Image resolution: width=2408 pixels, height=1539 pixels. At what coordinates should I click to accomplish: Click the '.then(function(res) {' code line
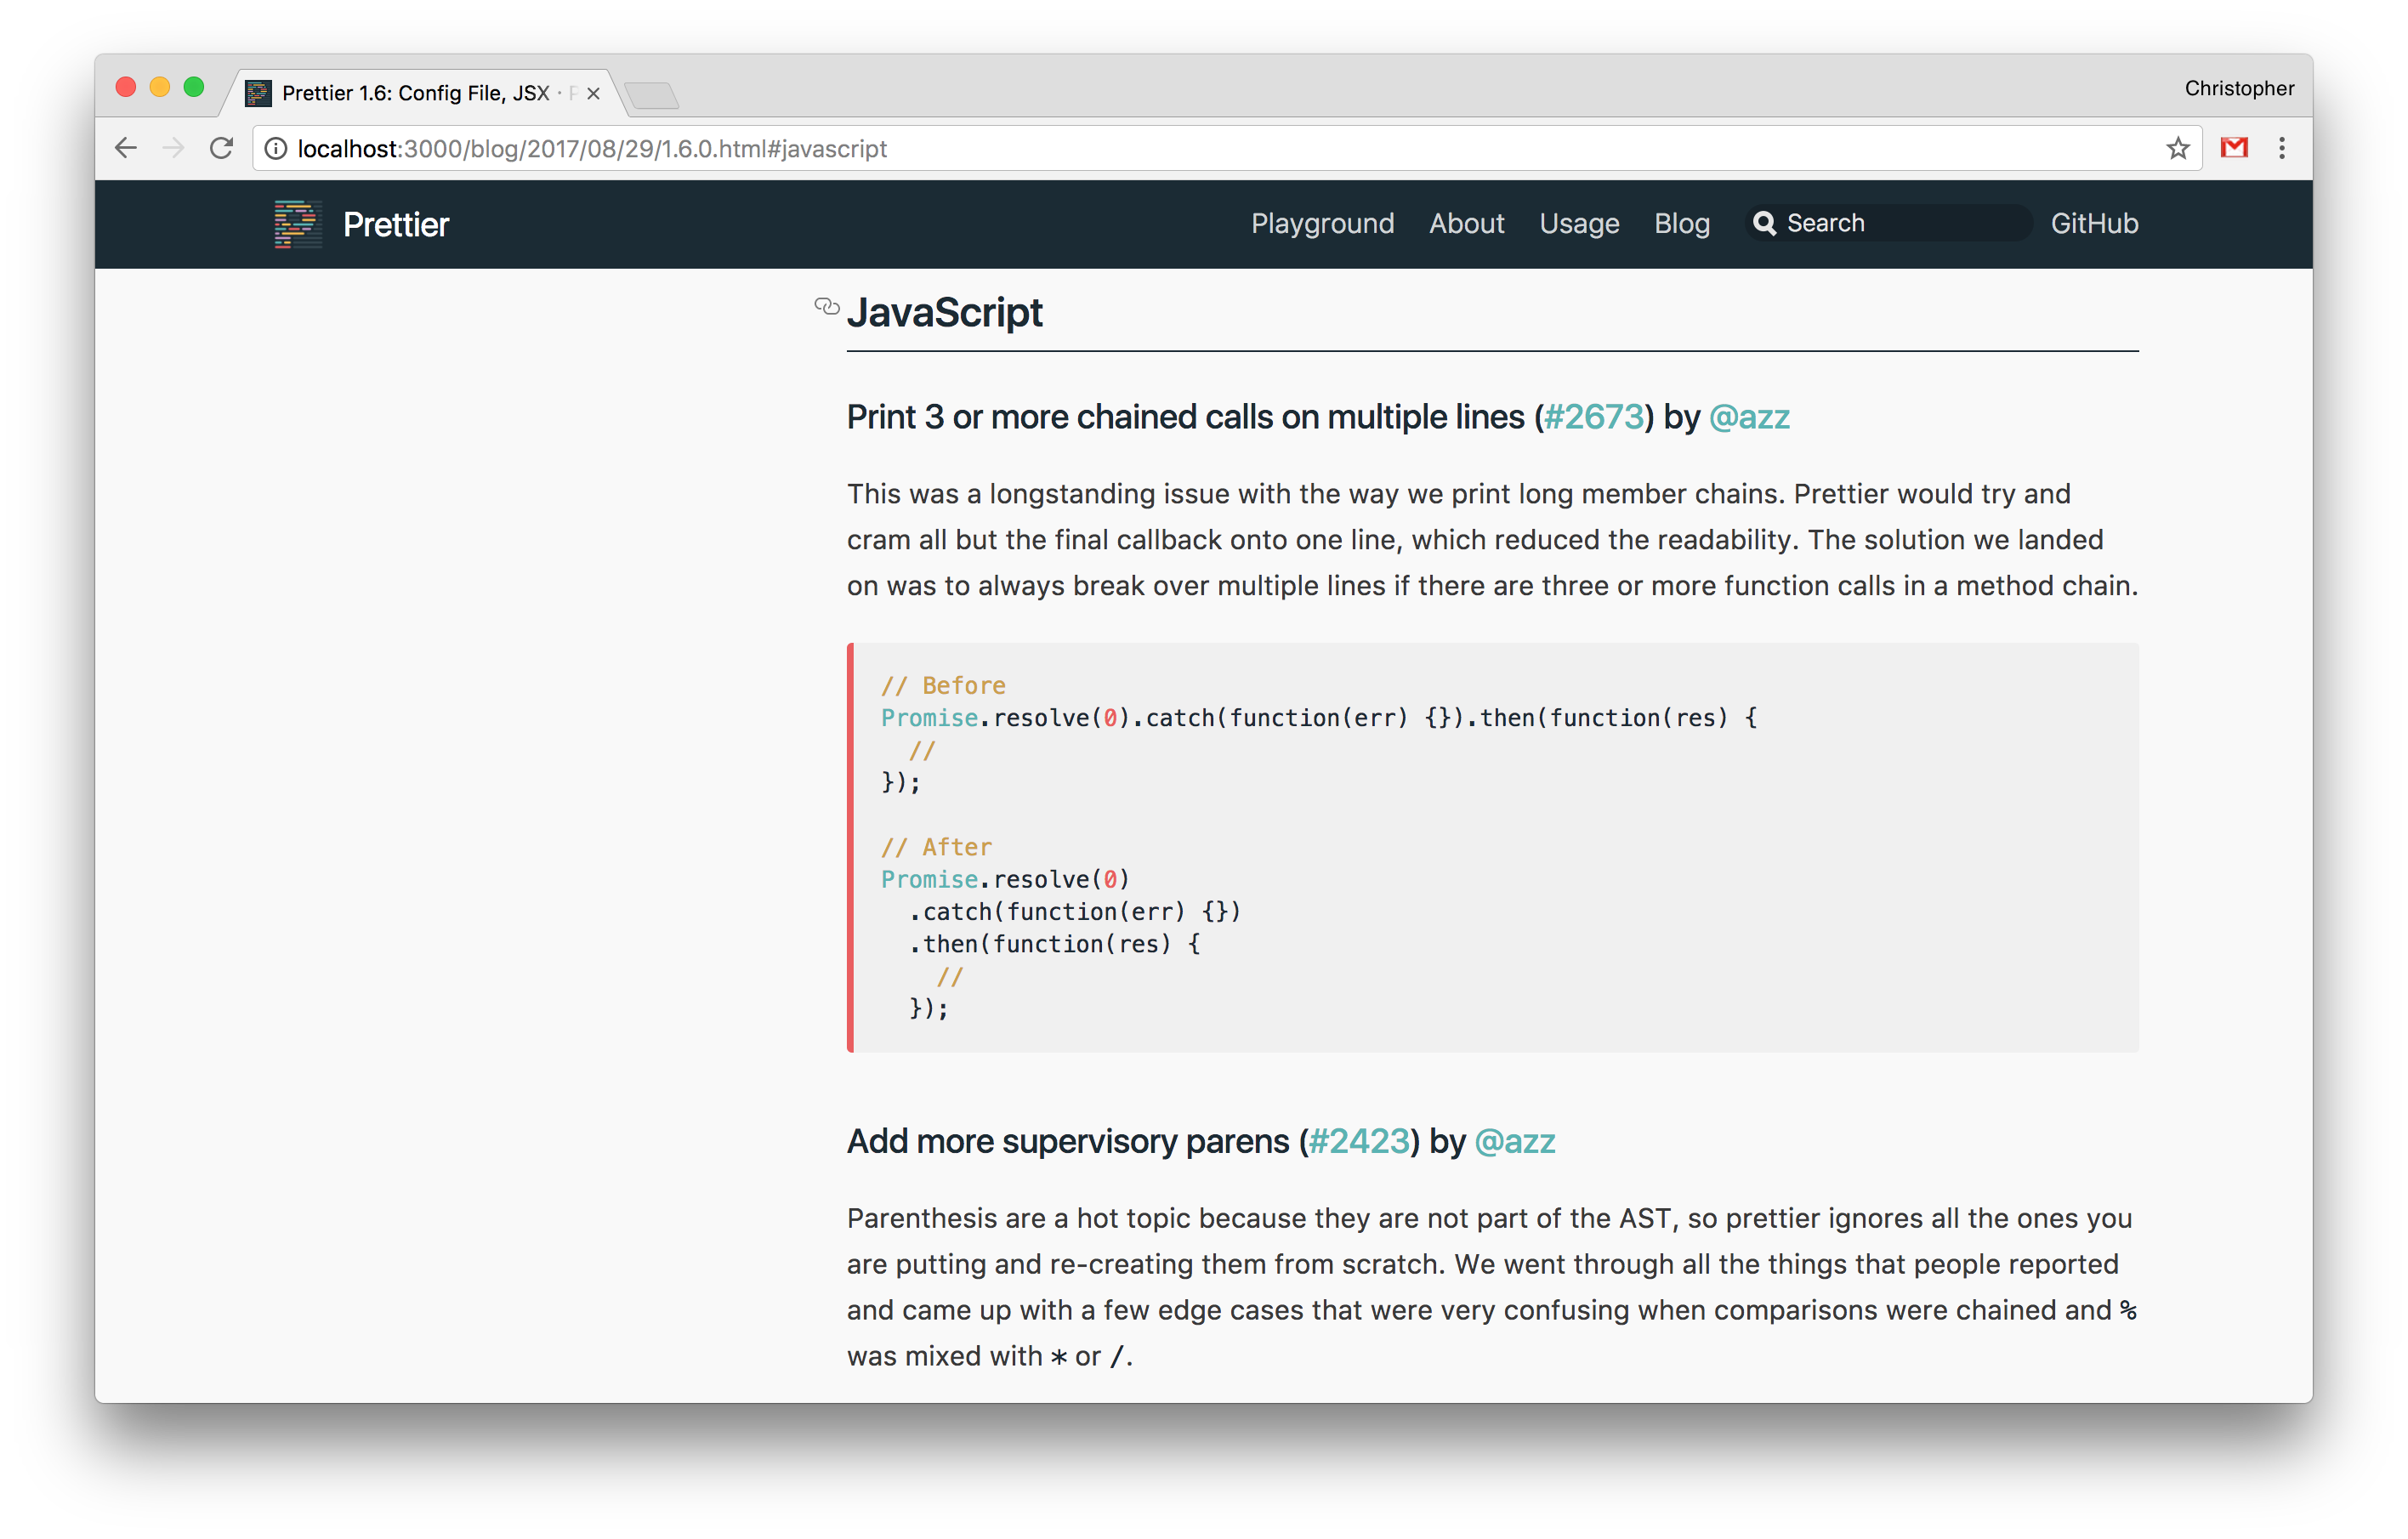(1054, 943)
